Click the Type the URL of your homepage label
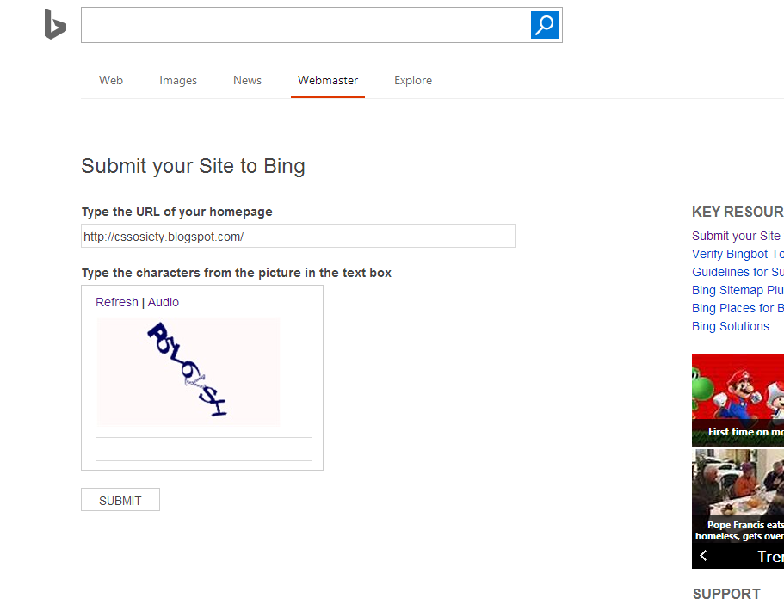The image size is (784, 604). point(177,212)
